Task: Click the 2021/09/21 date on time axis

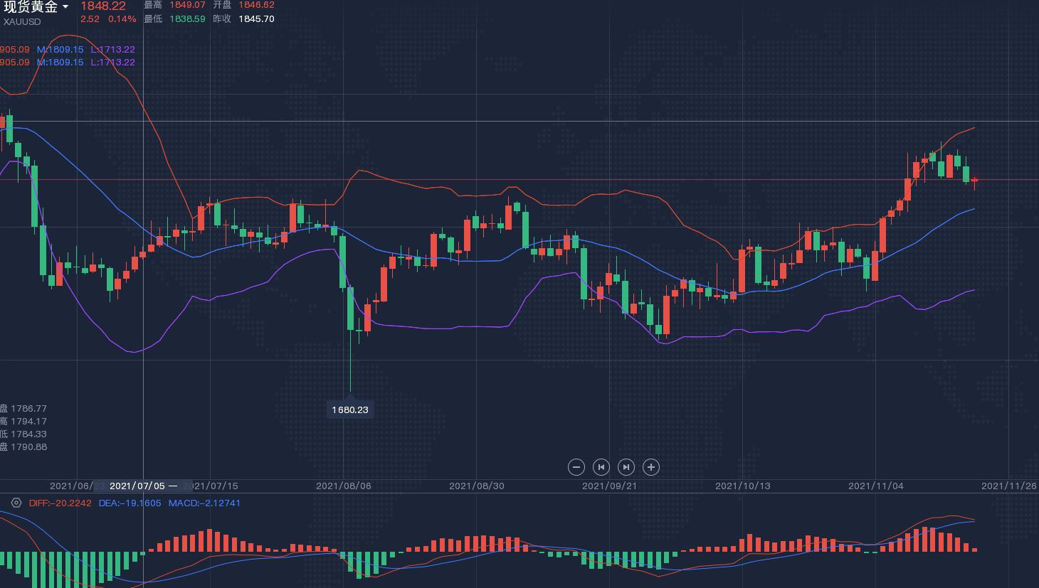Action: pyautogui.click(x=610, y=486)
